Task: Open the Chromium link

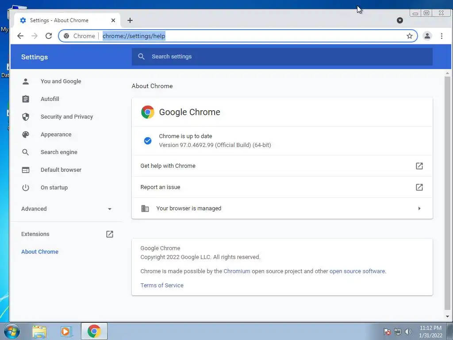Action: click(x=237, y=271)
